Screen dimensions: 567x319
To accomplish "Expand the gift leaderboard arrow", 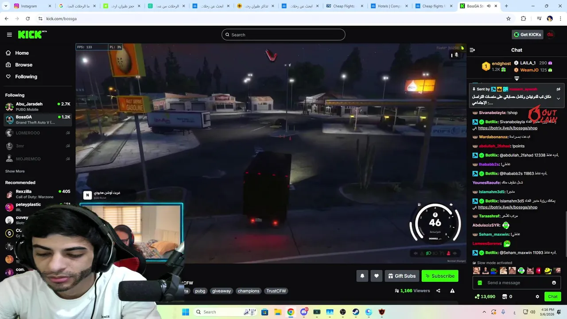I will tap(517, 78).
